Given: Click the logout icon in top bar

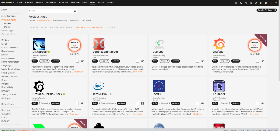Looking at the screenshot, I should (x=236, y=3).
